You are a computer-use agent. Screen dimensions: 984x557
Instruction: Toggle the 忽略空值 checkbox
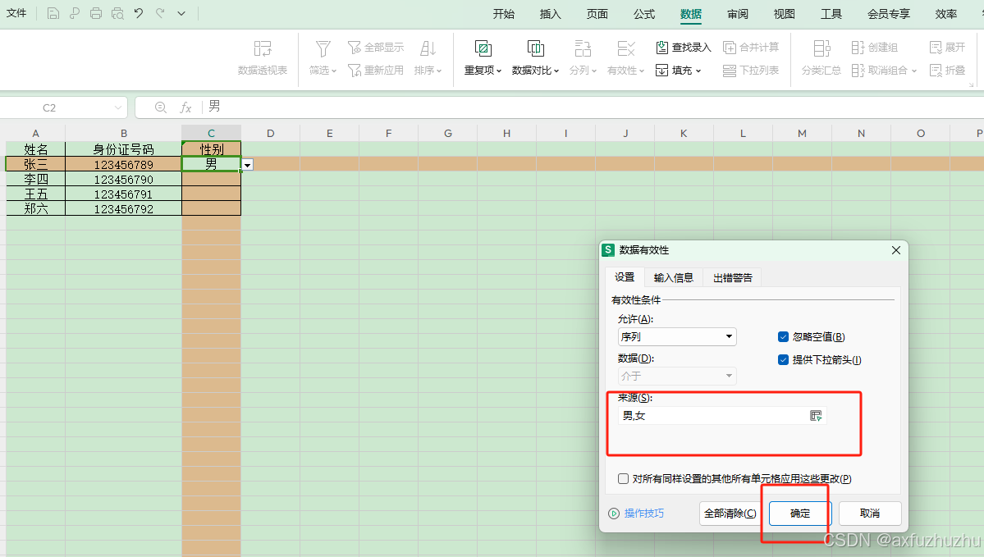(x=783, y=337)
